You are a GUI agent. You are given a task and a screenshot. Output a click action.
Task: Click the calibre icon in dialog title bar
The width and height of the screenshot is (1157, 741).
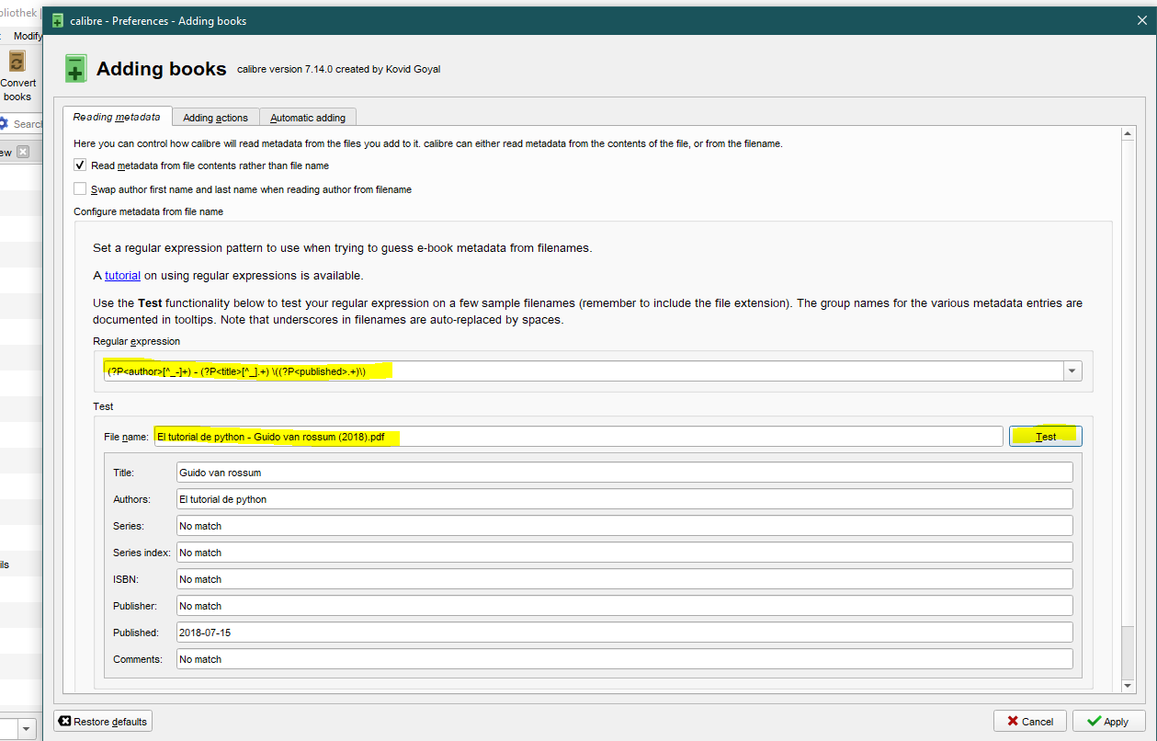pos(58,20)
